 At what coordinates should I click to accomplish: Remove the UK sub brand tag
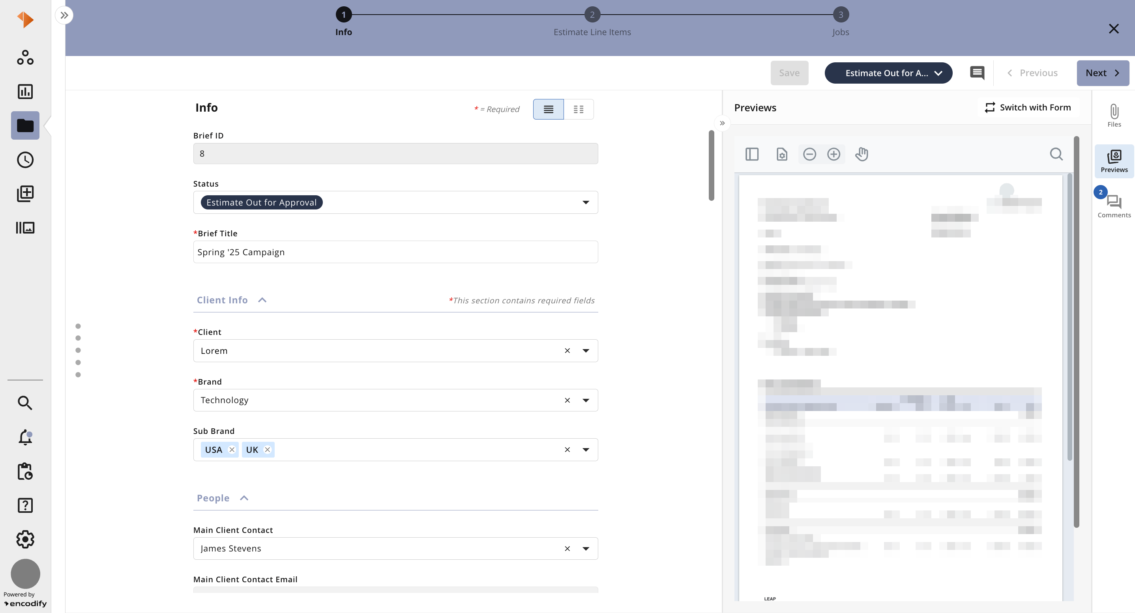click(x=267, y=450)
